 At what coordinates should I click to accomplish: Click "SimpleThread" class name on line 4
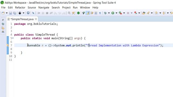tap(45, 35)
